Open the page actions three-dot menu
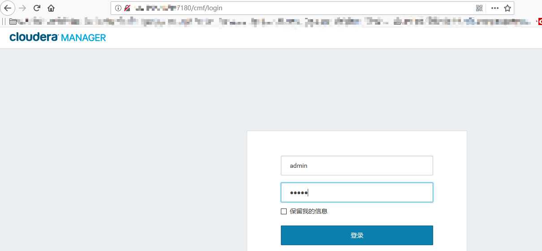This screenshot has width=542, height=251. (495, 8)
